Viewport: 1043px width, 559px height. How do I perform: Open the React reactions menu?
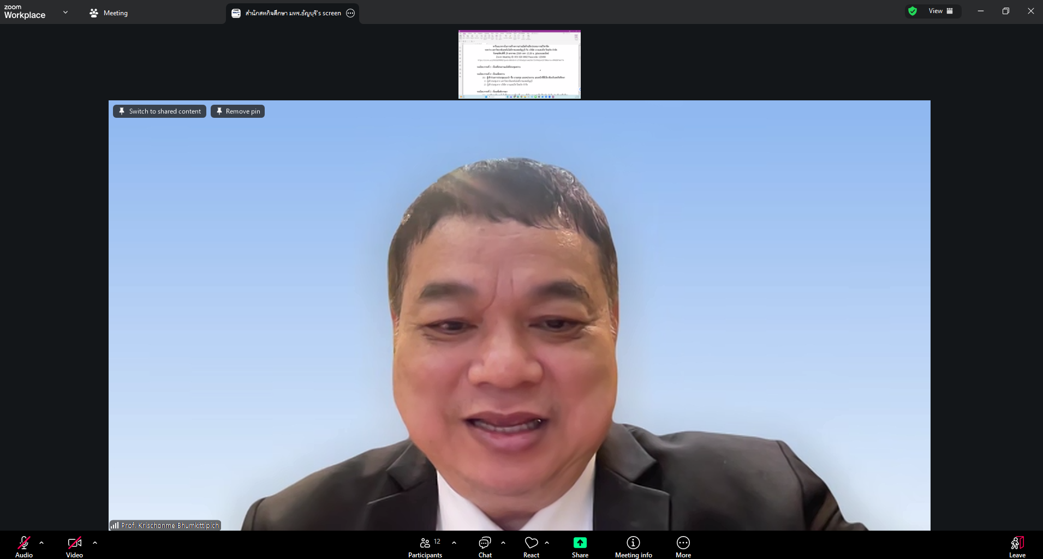coord(531,545)
